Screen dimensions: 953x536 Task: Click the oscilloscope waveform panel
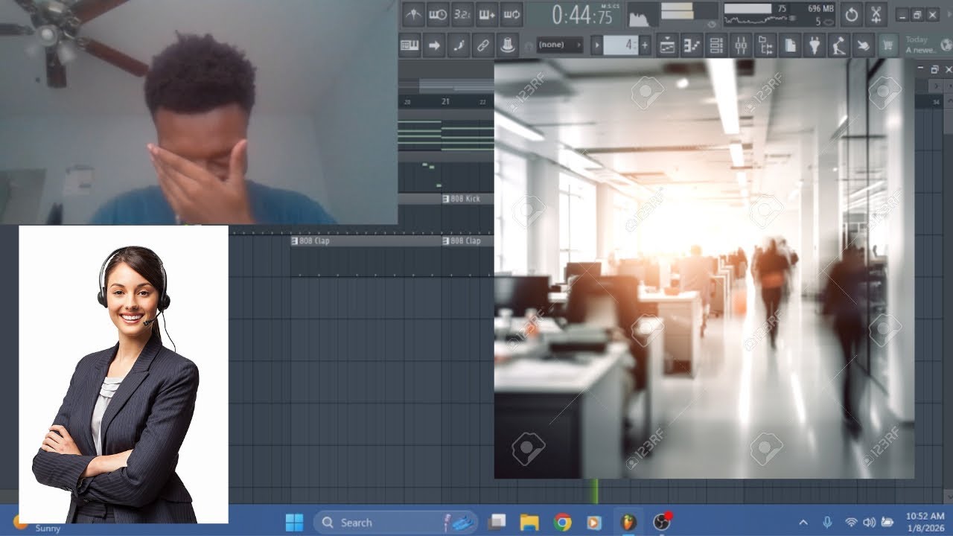643,15
